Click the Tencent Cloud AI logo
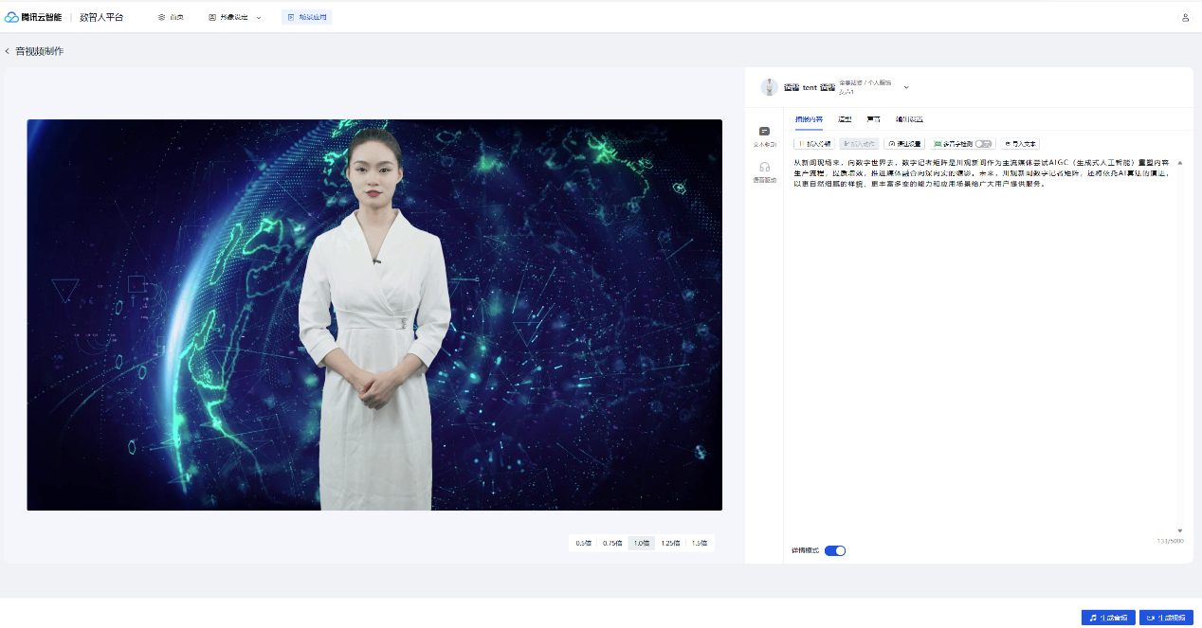The image size is (1202, 628). [33, 17]
